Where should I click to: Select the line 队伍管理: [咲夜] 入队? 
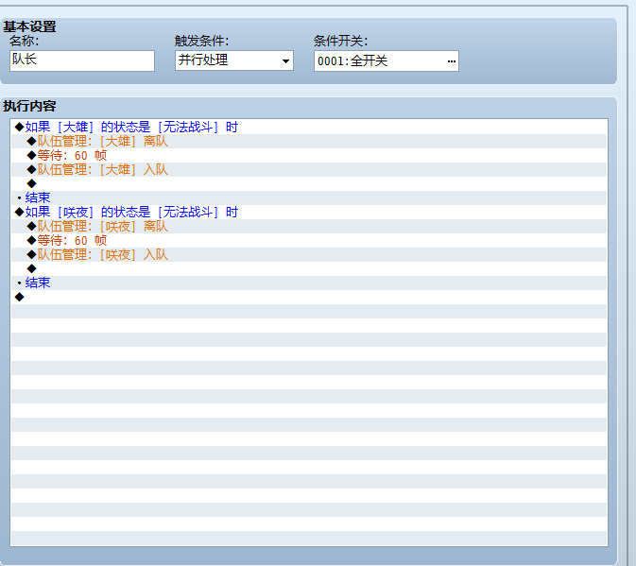tap(309, 254)
